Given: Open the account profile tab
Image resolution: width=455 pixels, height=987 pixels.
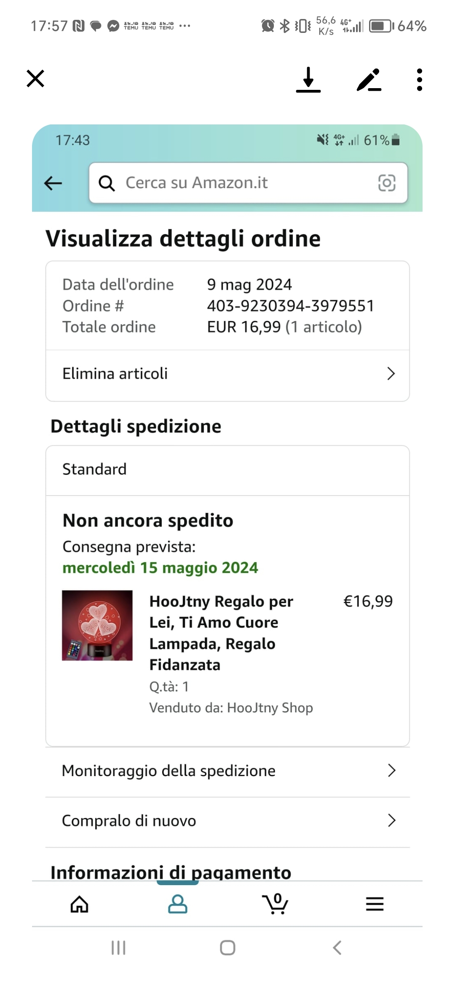Looking at the screenshot, I should coord(178,904).
